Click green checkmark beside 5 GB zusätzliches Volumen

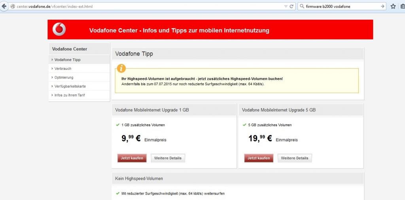(244, 125)
